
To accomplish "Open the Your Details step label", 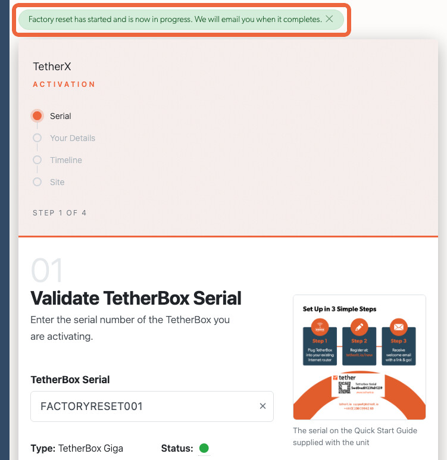I will [73, 138].
